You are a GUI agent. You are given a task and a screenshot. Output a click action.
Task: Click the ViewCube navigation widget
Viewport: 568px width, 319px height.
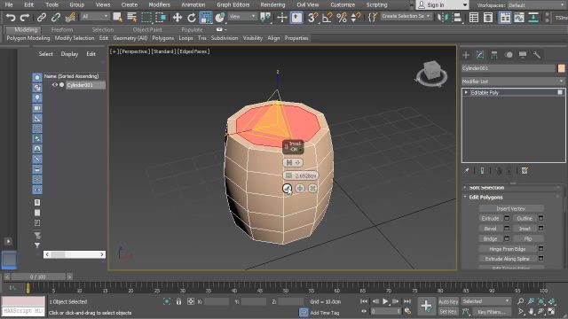pos(431,74)
